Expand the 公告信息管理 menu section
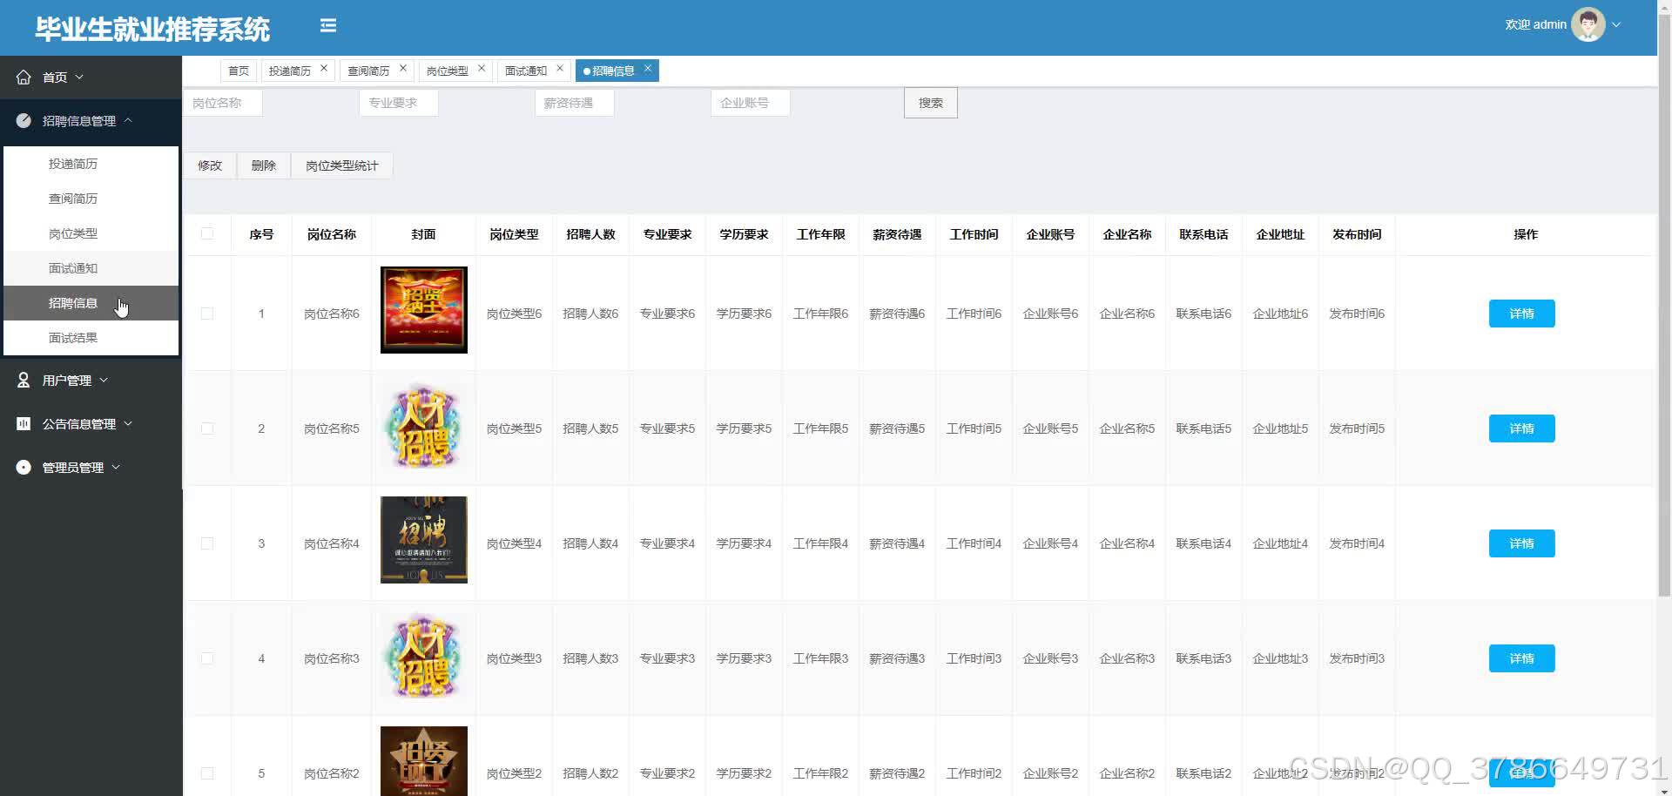Image resolution: width=1672 pixels, height=796 pixels. pos(91,424)
